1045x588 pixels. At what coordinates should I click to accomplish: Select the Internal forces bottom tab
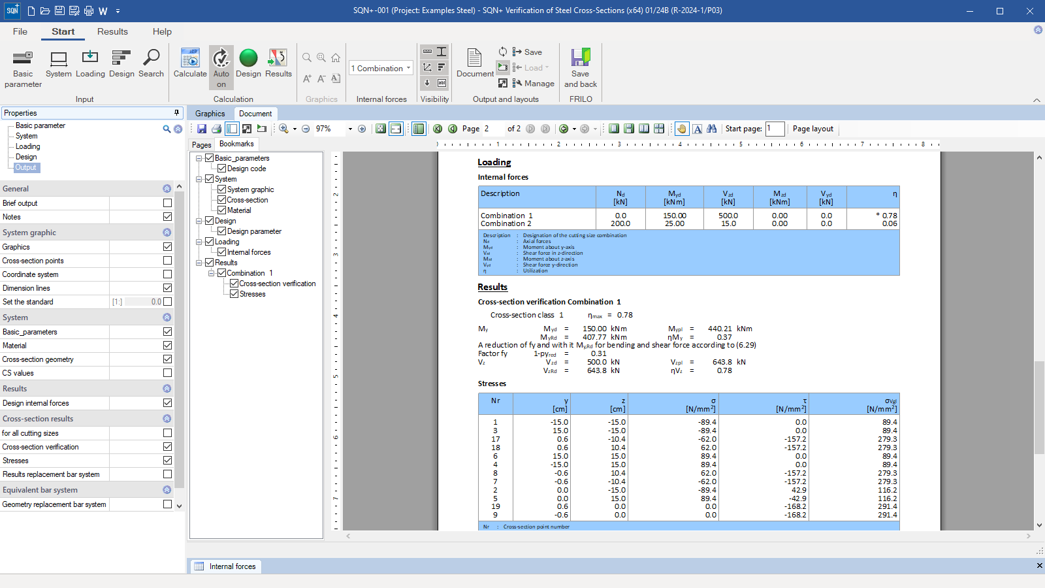pos(225,566)
